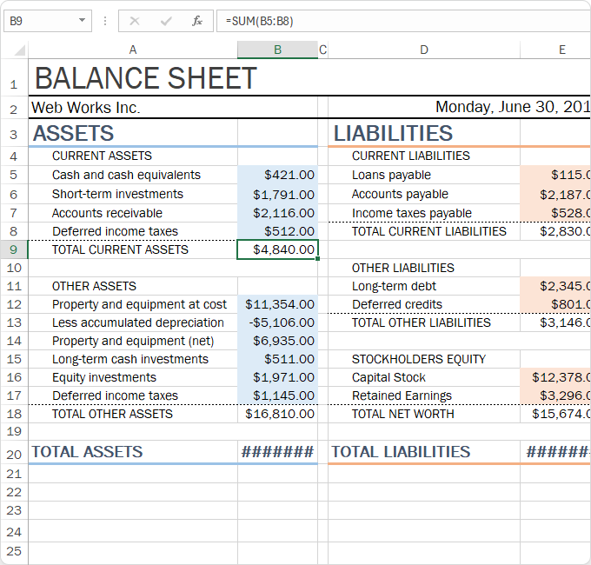Click TOTAL NET WORTH label
This screenshot has width=591, height=565.
pos(403,414)
